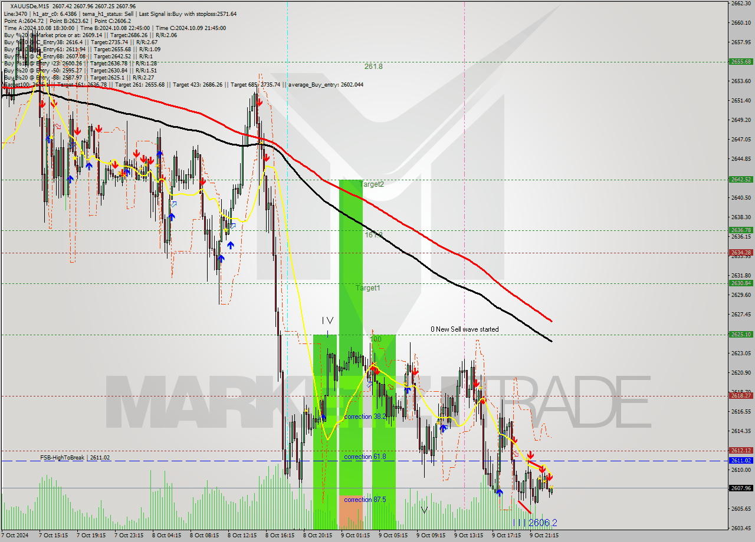
Task: Click the red 2618.27 price tag
Action: click(741, 396)
